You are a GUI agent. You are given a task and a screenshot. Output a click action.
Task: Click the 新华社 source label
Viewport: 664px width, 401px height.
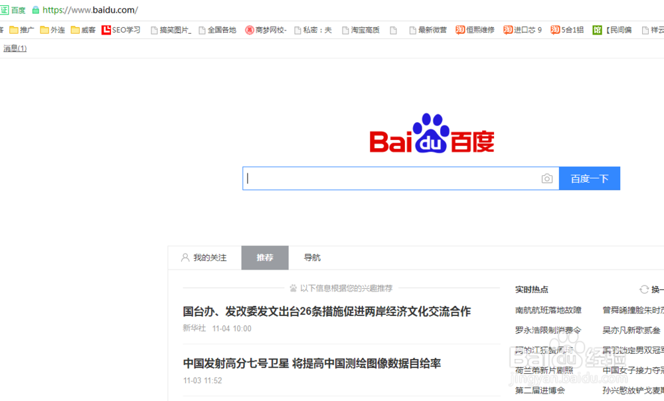click(x=195, y=328)
